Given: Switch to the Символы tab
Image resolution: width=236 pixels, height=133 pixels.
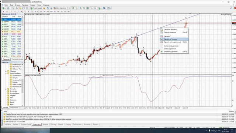Looking at the screenshot, I should click(x=6, y=59).
